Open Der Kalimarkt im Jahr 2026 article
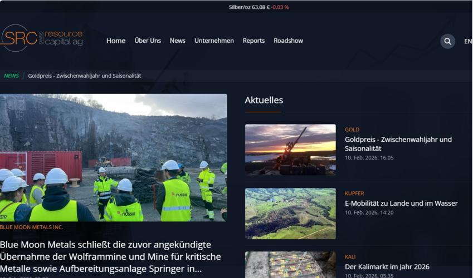The width and height of the screenshot is (473, 278). [x=387, y=267]
